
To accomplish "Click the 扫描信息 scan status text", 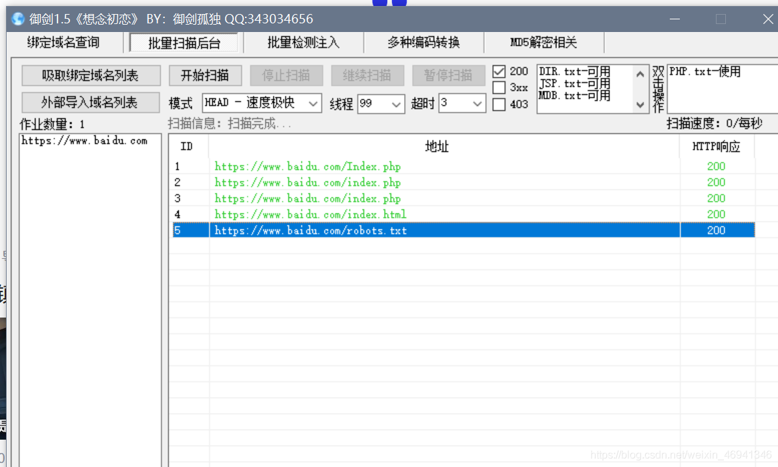I will [229, 123].
